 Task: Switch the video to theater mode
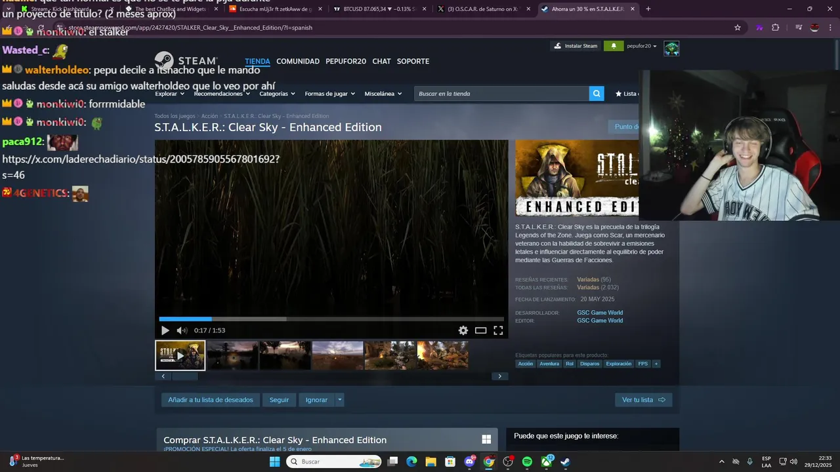pyautogui.click(x=481, y=330)
